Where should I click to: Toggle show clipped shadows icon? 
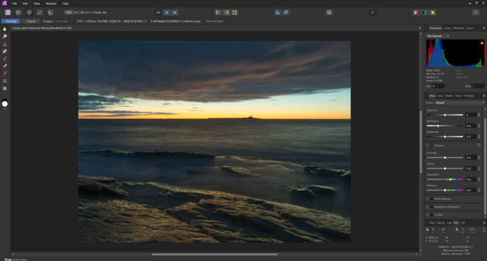(424, 12)
